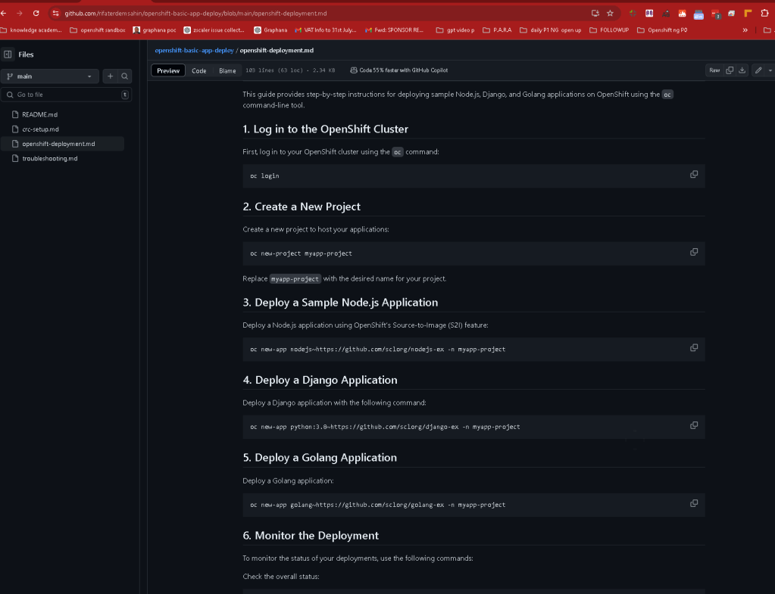Copy the 'oc new-project' code block
Screen dimensions: 775x594
[694, 252]
